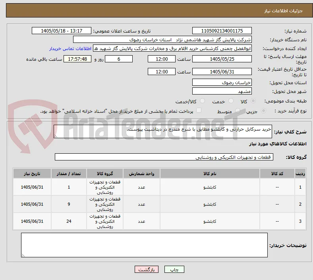Viewport: 313px width, 280px height.
Task: Click quantity 9 in row 2
Action: [69, 204]
